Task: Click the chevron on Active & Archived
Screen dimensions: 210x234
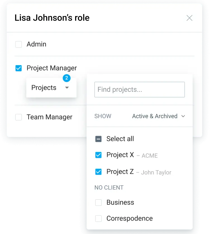Action: pos(183,116)
